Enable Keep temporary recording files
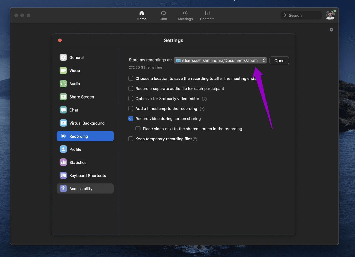 (x=131, y=139)
